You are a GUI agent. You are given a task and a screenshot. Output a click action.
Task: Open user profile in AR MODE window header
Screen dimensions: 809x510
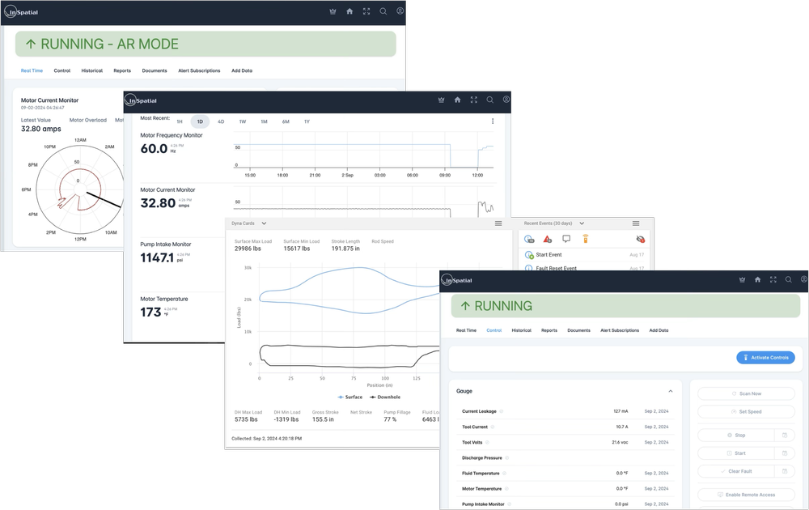point(400,11)
